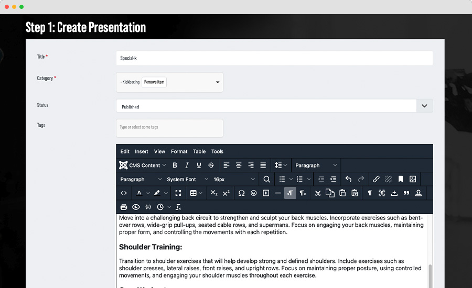Toggle strikethrough formatting
The height and width of the screenshot is (288, 472).
tap(211, 165)
